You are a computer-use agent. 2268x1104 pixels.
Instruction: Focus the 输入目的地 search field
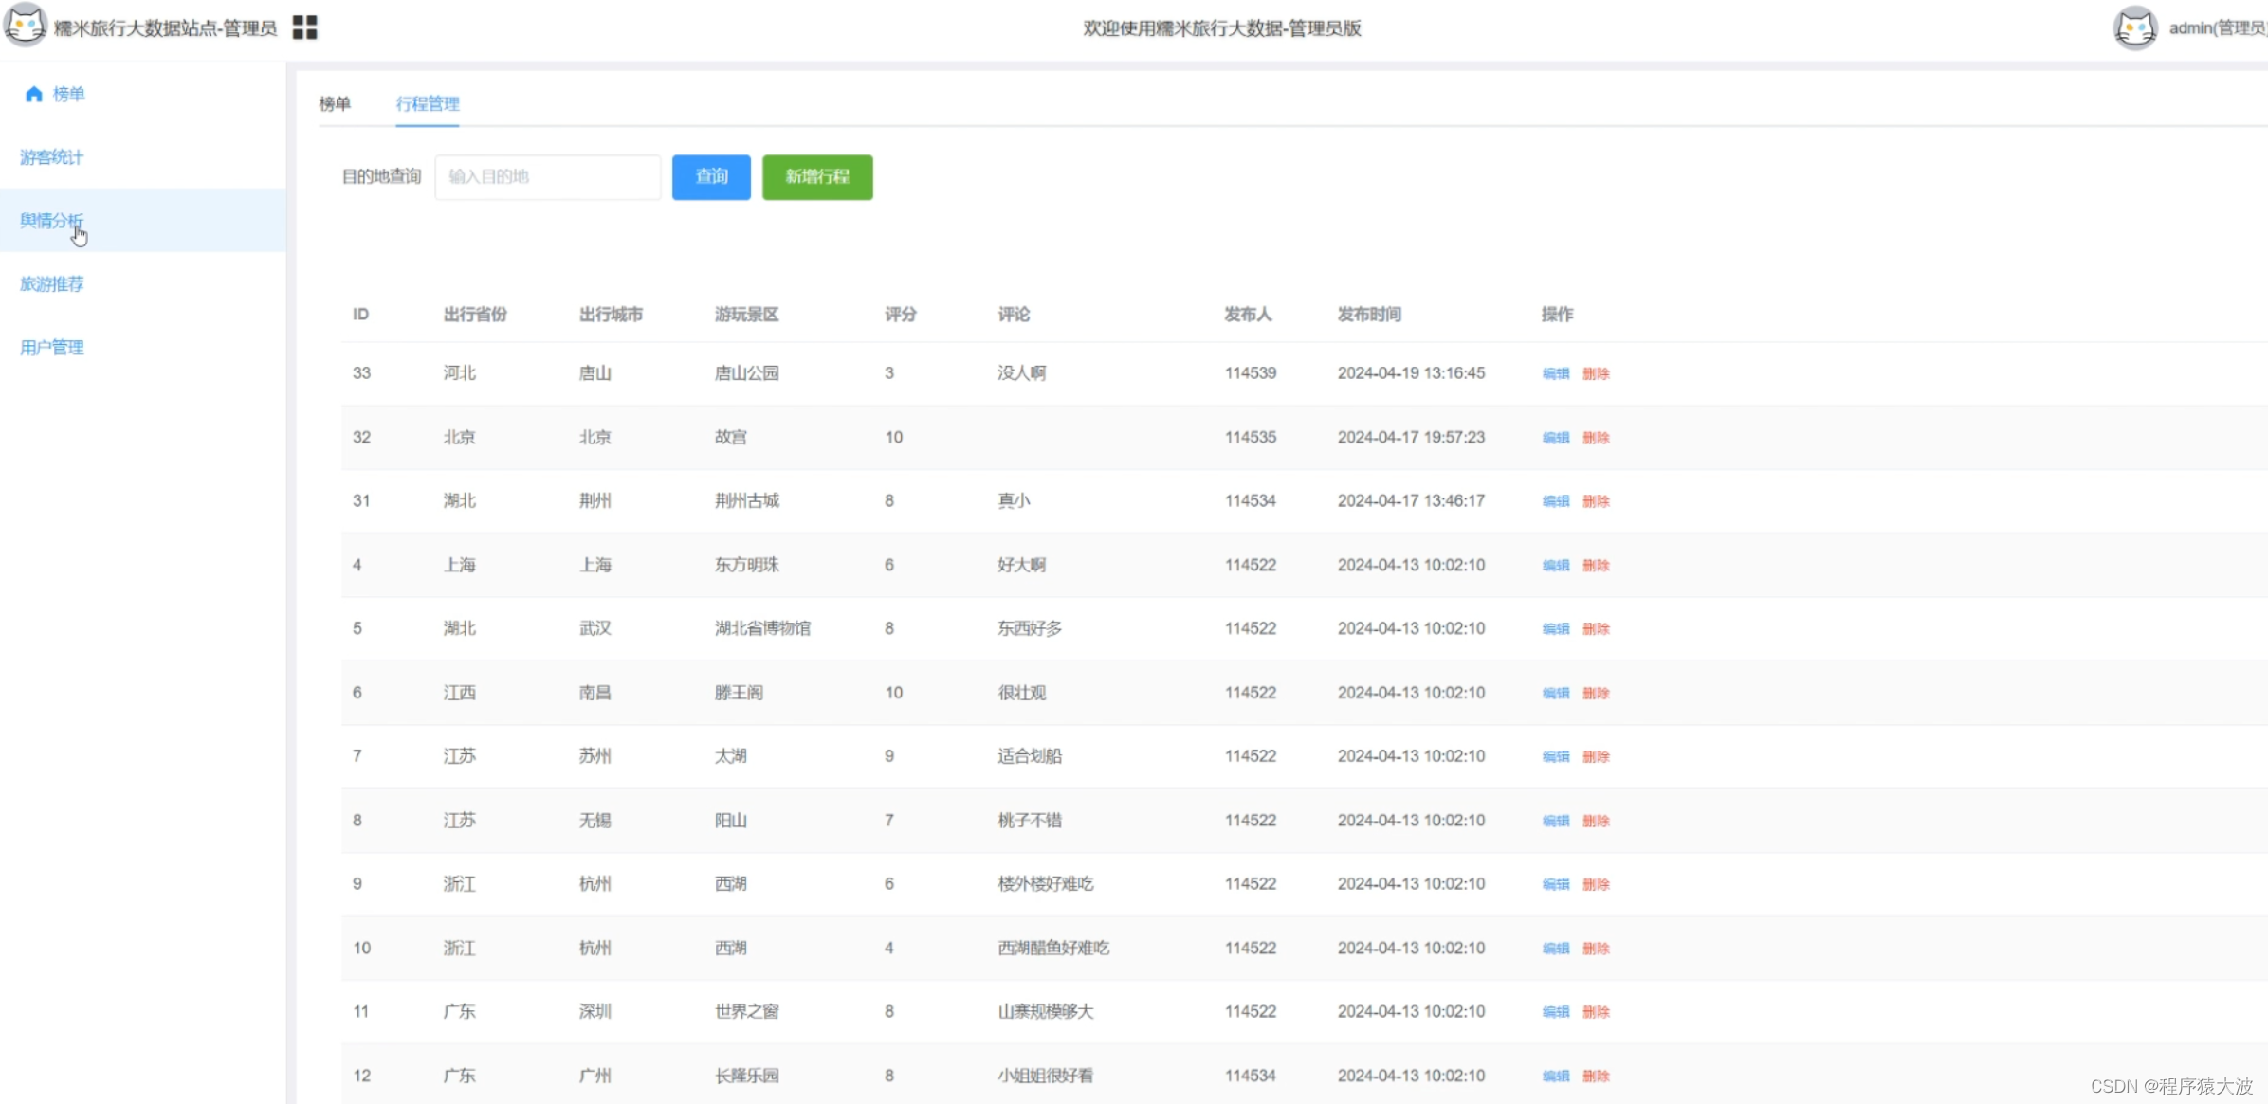click(547, 177)
